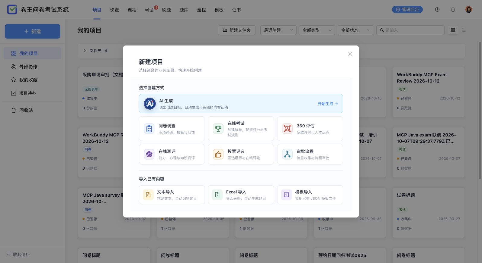
Task: Expand the 文件夹 section
Action: point(85,51)
